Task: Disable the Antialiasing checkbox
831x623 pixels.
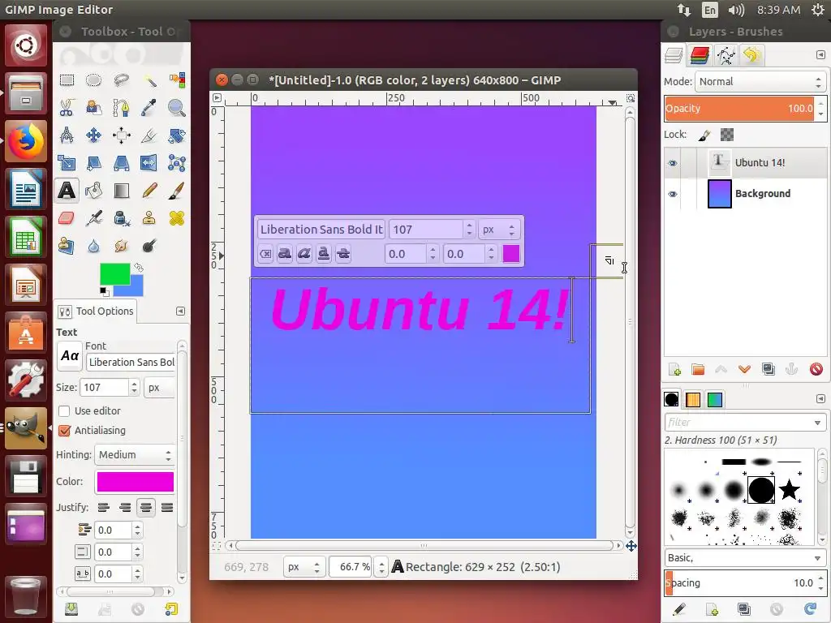Action: coord(64,431)
